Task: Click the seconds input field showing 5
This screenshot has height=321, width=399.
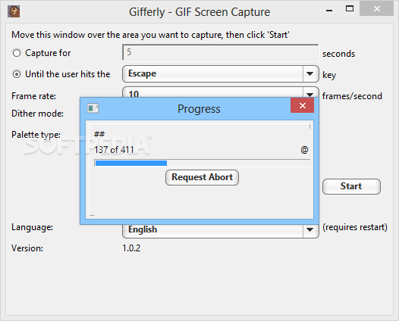Action: tap(221, 52)
